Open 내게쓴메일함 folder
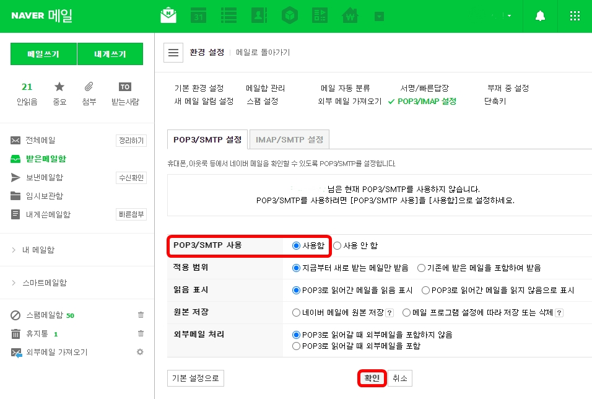 click(48, 214)
